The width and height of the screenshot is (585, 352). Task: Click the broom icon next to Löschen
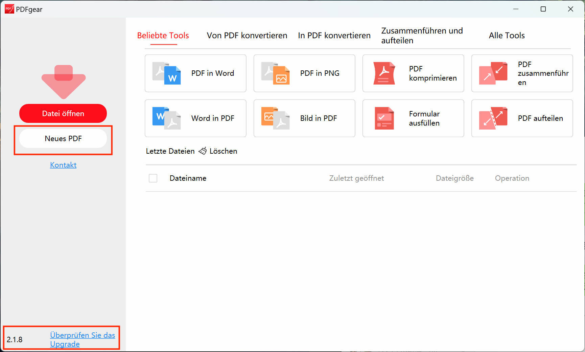(x=202, y=151)
